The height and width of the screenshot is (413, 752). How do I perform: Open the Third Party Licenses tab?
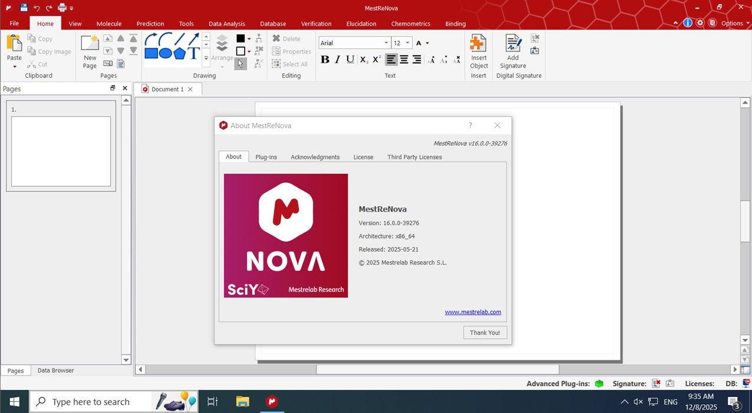(x=414, y=157)
